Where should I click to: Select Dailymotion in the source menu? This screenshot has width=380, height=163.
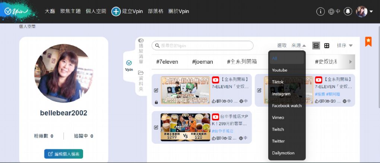pyautogui.click(x=287, y=153)
